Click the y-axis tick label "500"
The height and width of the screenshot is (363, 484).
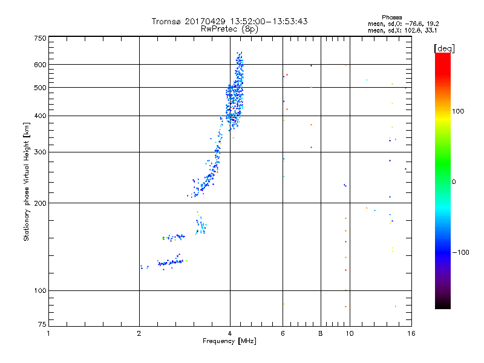(x=40, y=88)
